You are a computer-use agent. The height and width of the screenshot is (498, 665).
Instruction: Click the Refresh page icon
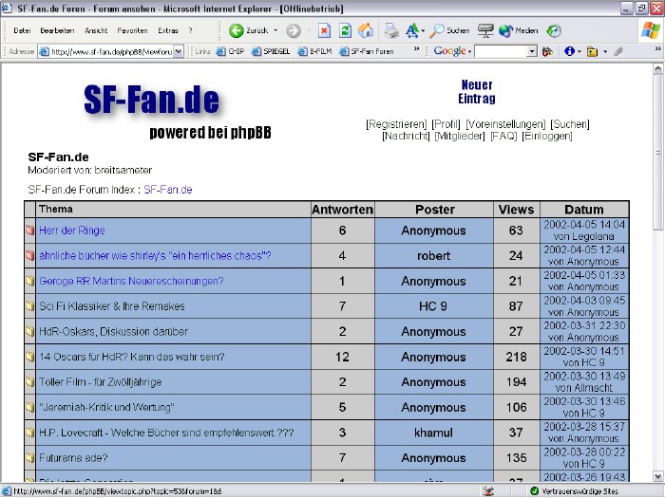(x=345, y=30)
